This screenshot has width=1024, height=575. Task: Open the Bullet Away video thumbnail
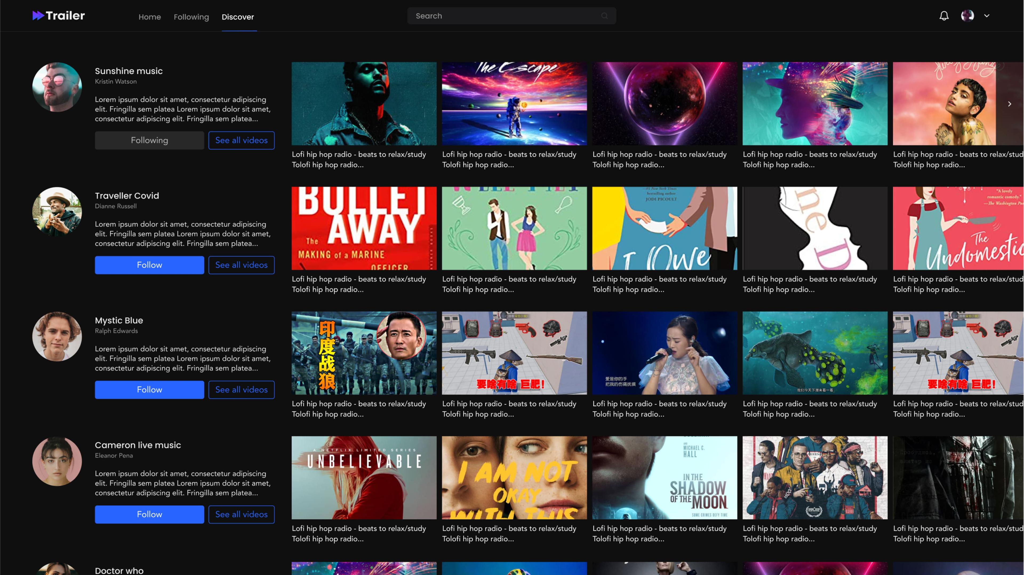364,228
